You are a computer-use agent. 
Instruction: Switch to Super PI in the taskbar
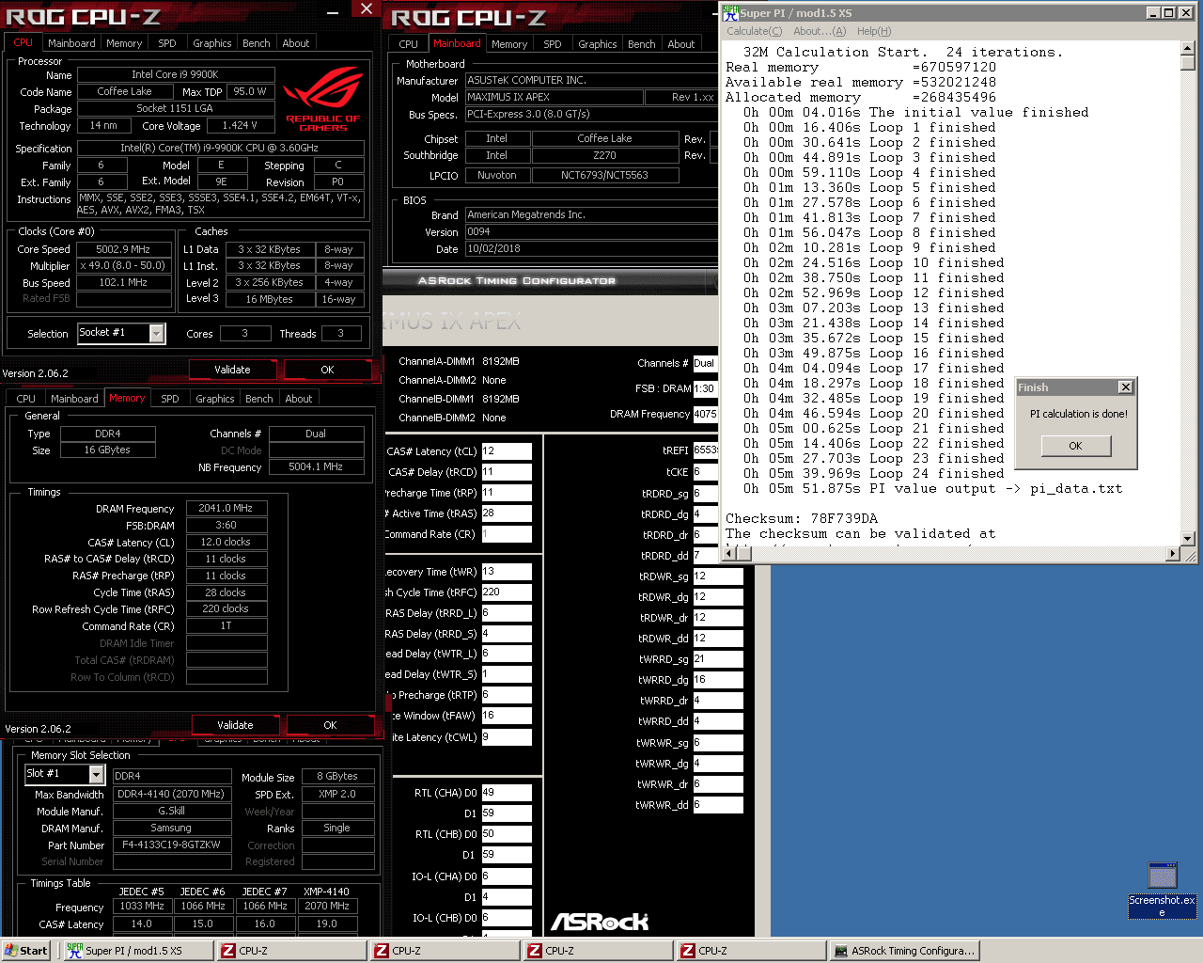pos(139,951)
